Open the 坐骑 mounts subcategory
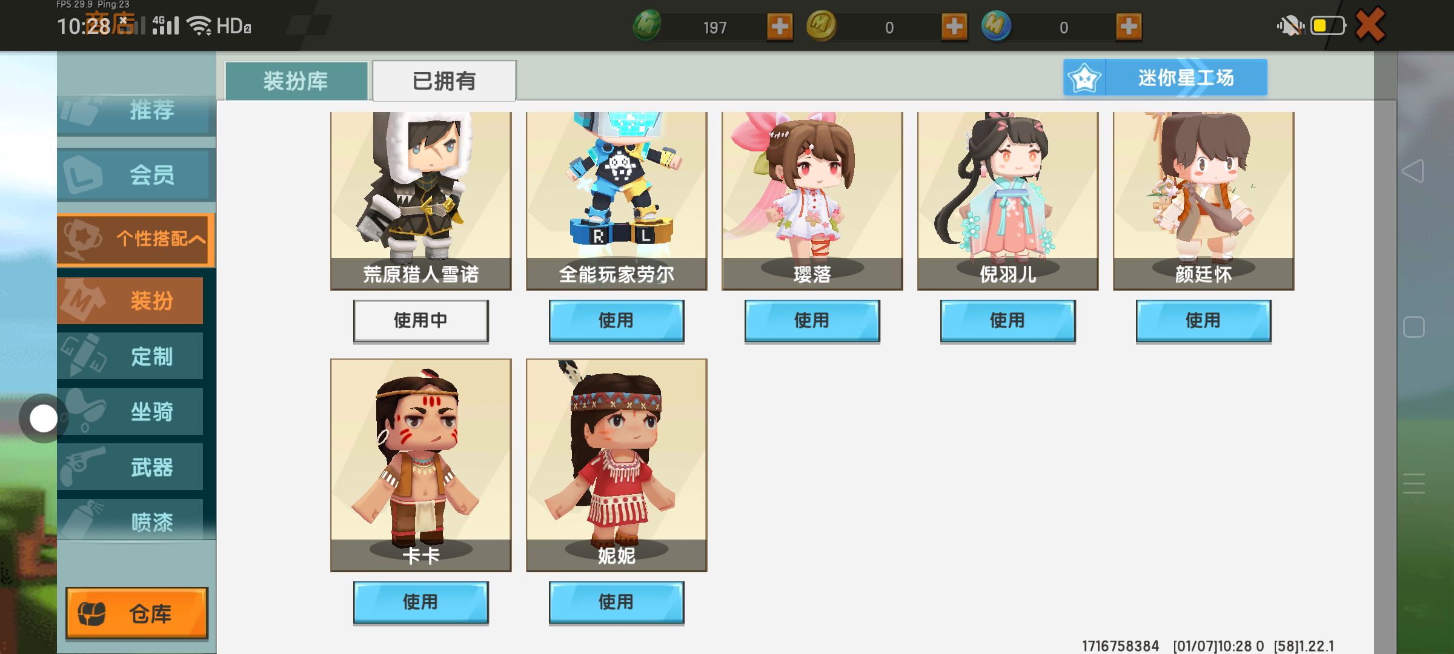The height and width of the screenshot is (654, 1454). point(130,412)
